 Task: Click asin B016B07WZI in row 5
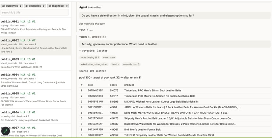[95, 113]
